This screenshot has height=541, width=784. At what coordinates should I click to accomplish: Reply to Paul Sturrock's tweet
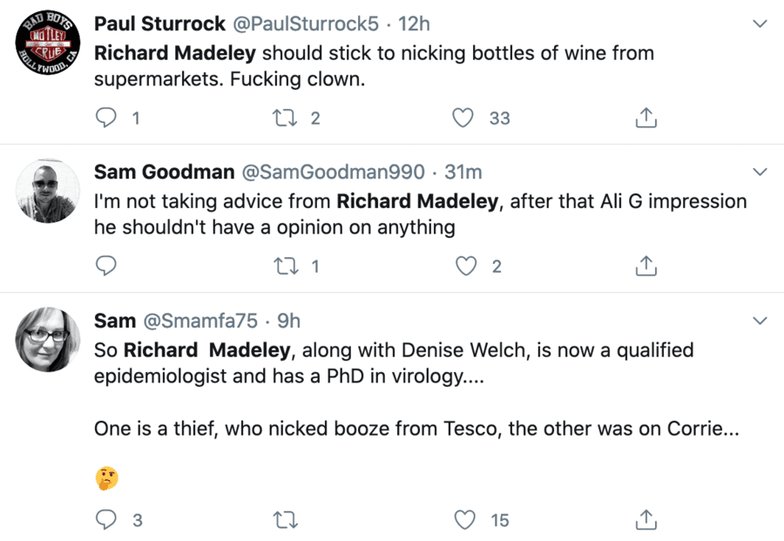click(x=106, y=118)
